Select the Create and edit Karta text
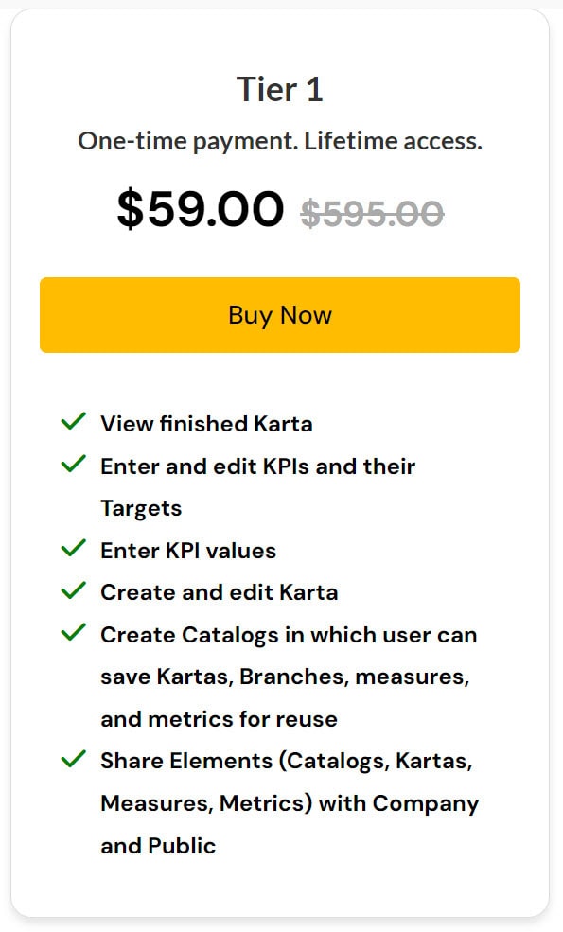 [219, 592]
